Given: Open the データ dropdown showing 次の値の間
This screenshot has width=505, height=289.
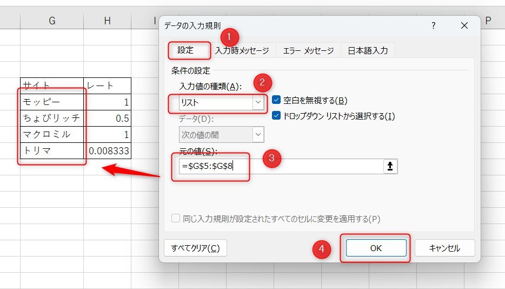Looking at the screenshot, I should tap(222, 135).
